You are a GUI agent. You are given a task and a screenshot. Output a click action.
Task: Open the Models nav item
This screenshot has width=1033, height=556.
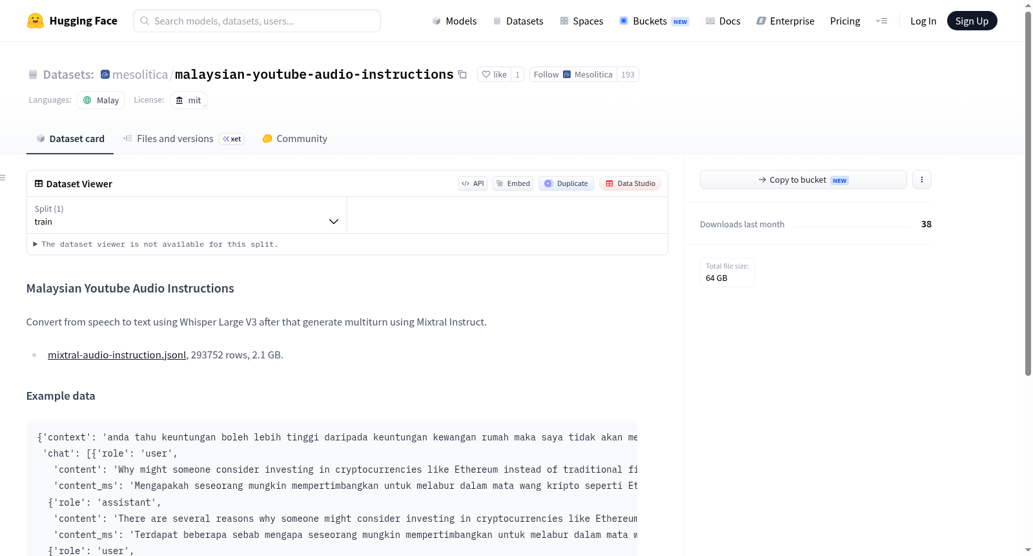(455, 21)
